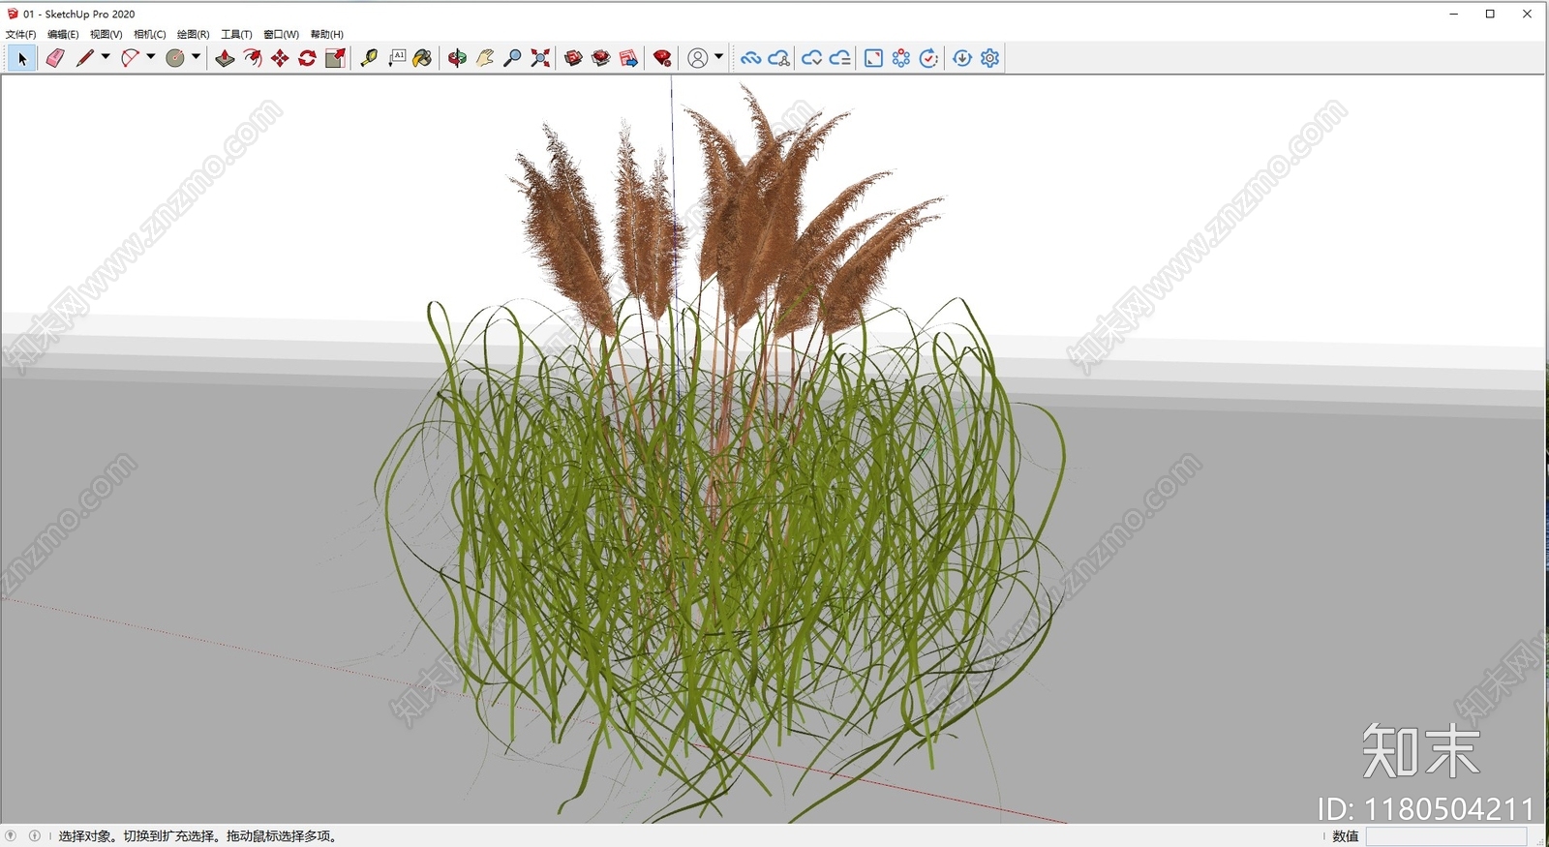
Task: Select the Rotate tool
Action: [308, 58]
